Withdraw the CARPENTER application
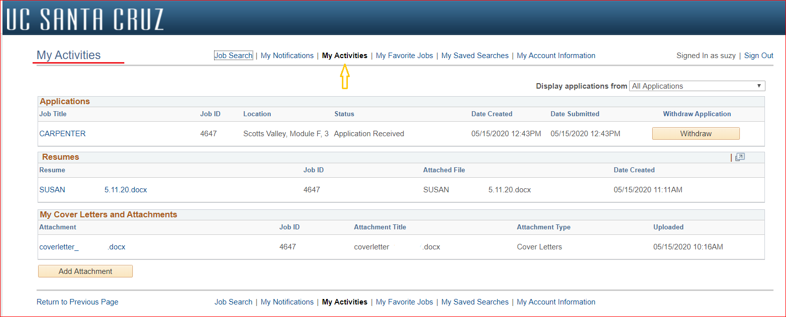The image size is (786, 317). (x=696, y=134)
